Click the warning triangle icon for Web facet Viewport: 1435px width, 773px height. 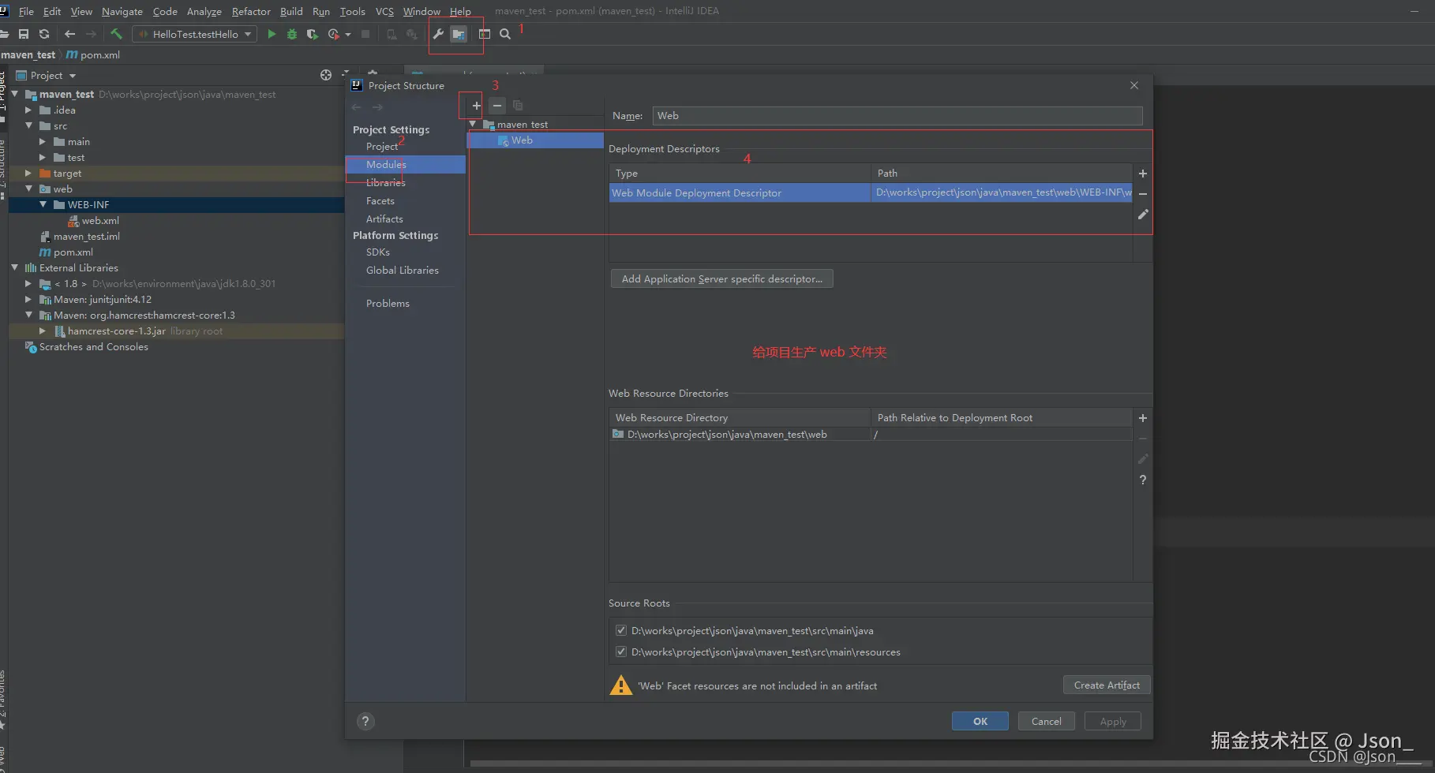621,685
